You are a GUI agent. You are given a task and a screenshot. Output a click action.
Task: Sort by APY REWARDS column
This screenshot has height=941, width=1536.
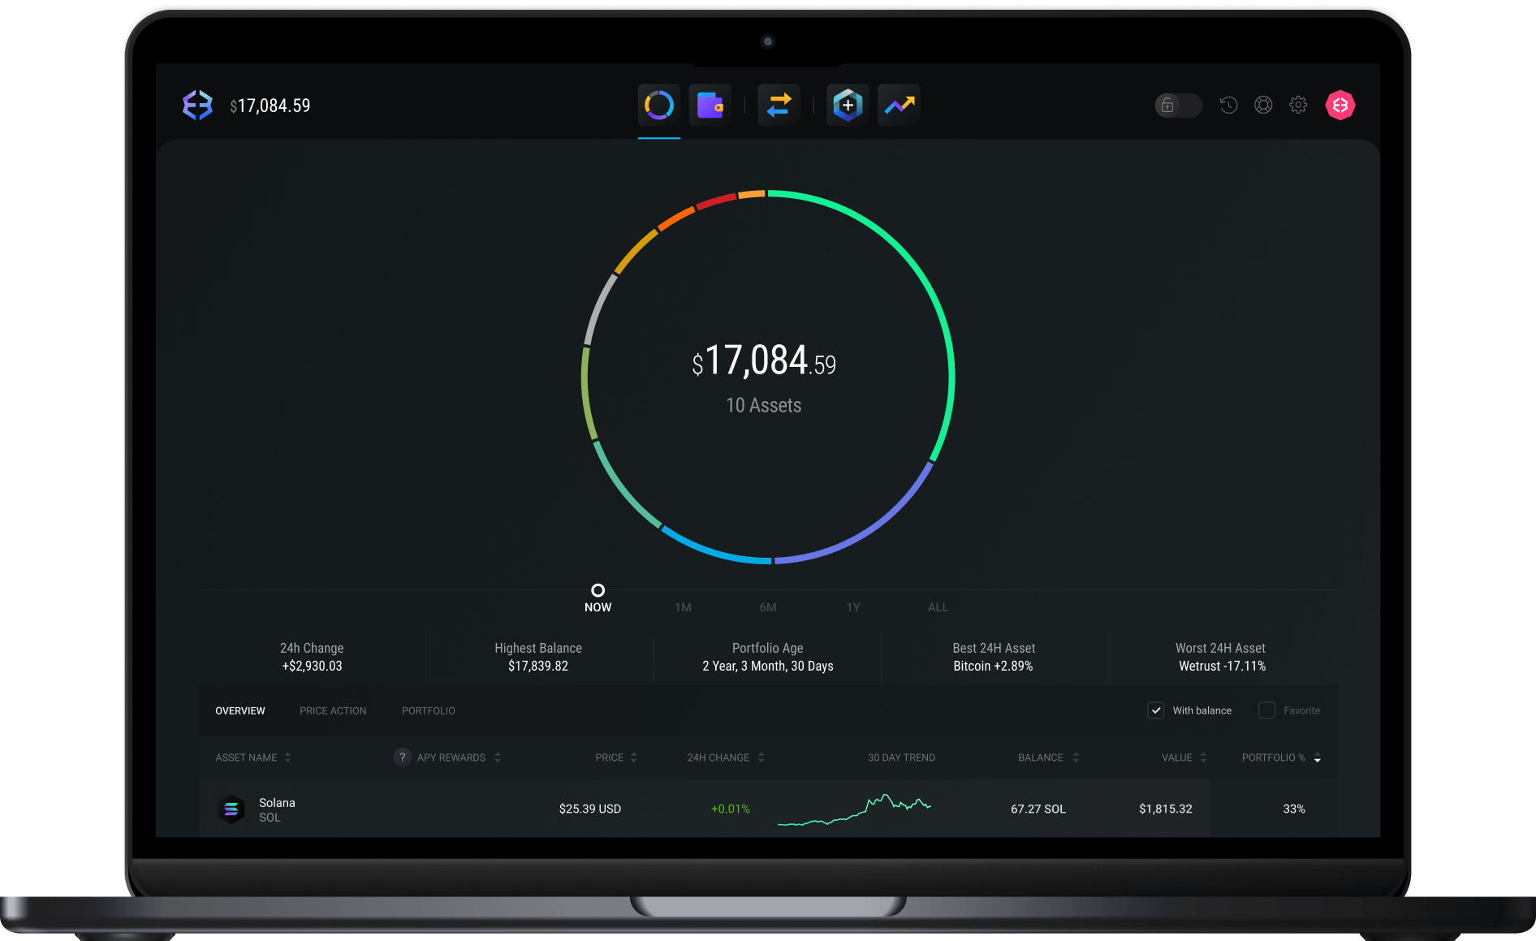[459, 758]
